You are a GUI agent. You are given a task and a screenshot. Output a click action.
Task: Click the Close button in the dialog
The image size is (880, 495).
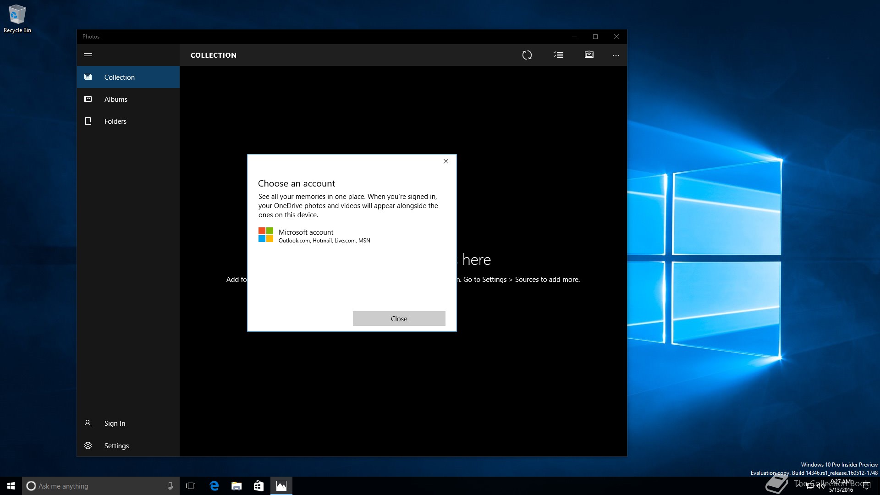point(399,319)
